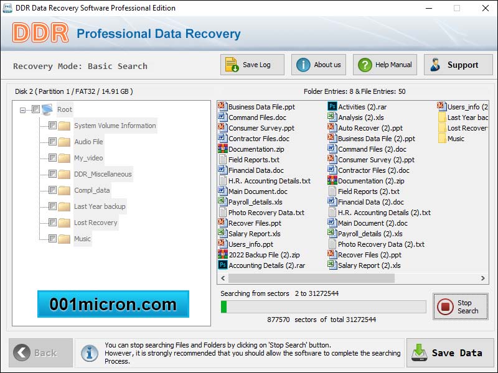Viewport: 498px width, 373px height.
Task: Click Payroll_details.xls Excel icon
Action: [x=223, y=201]
